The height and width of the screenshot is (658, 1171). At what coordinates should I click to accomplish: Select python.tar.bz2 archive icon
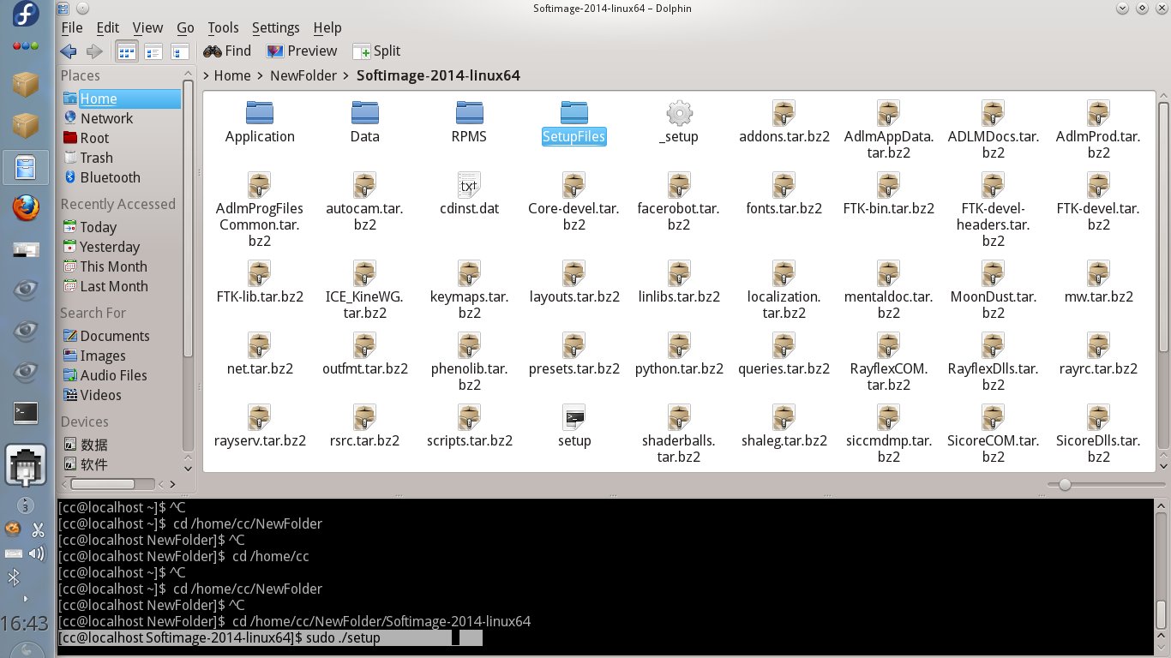[679, 344]
